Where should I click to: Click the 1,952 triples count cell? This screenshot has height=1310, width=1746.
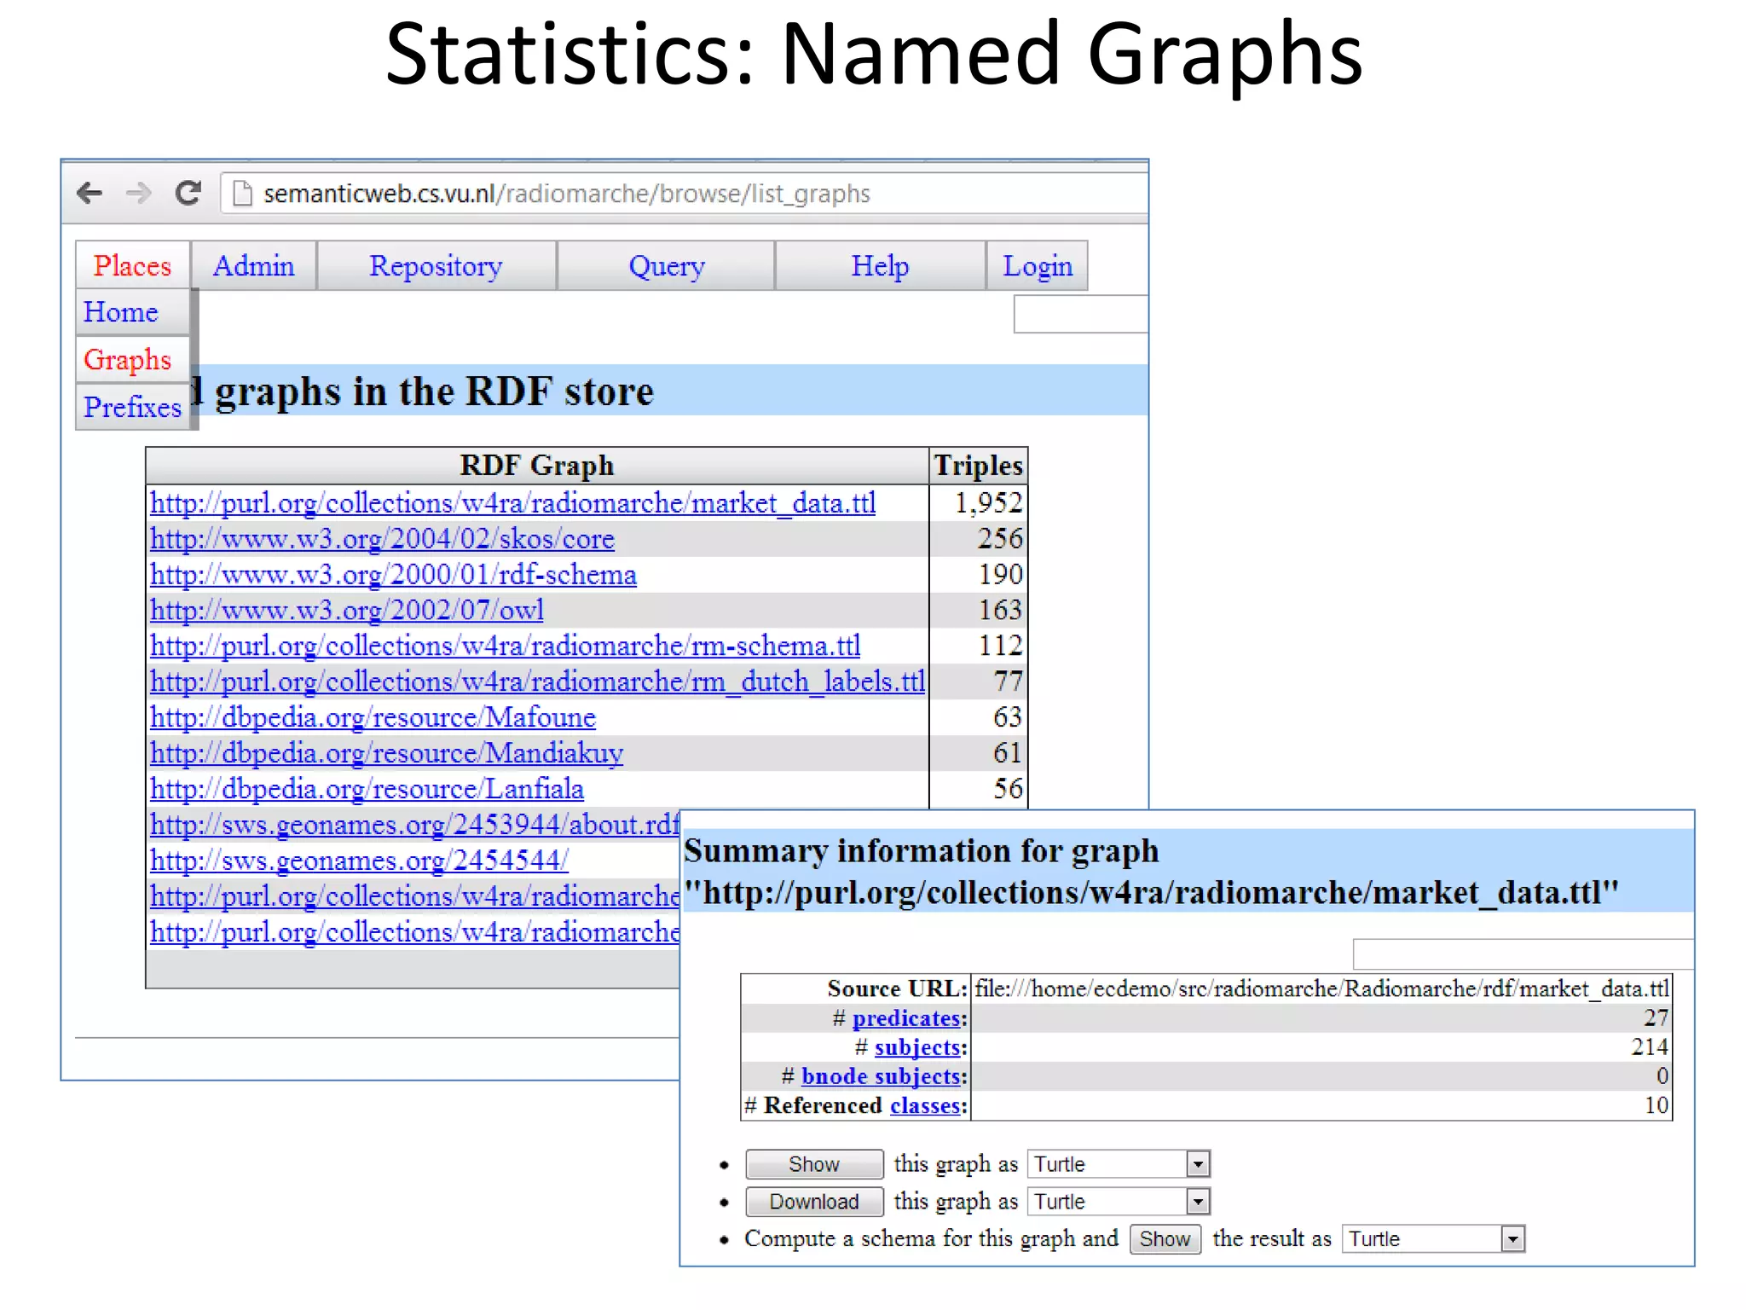coord(978,502)
